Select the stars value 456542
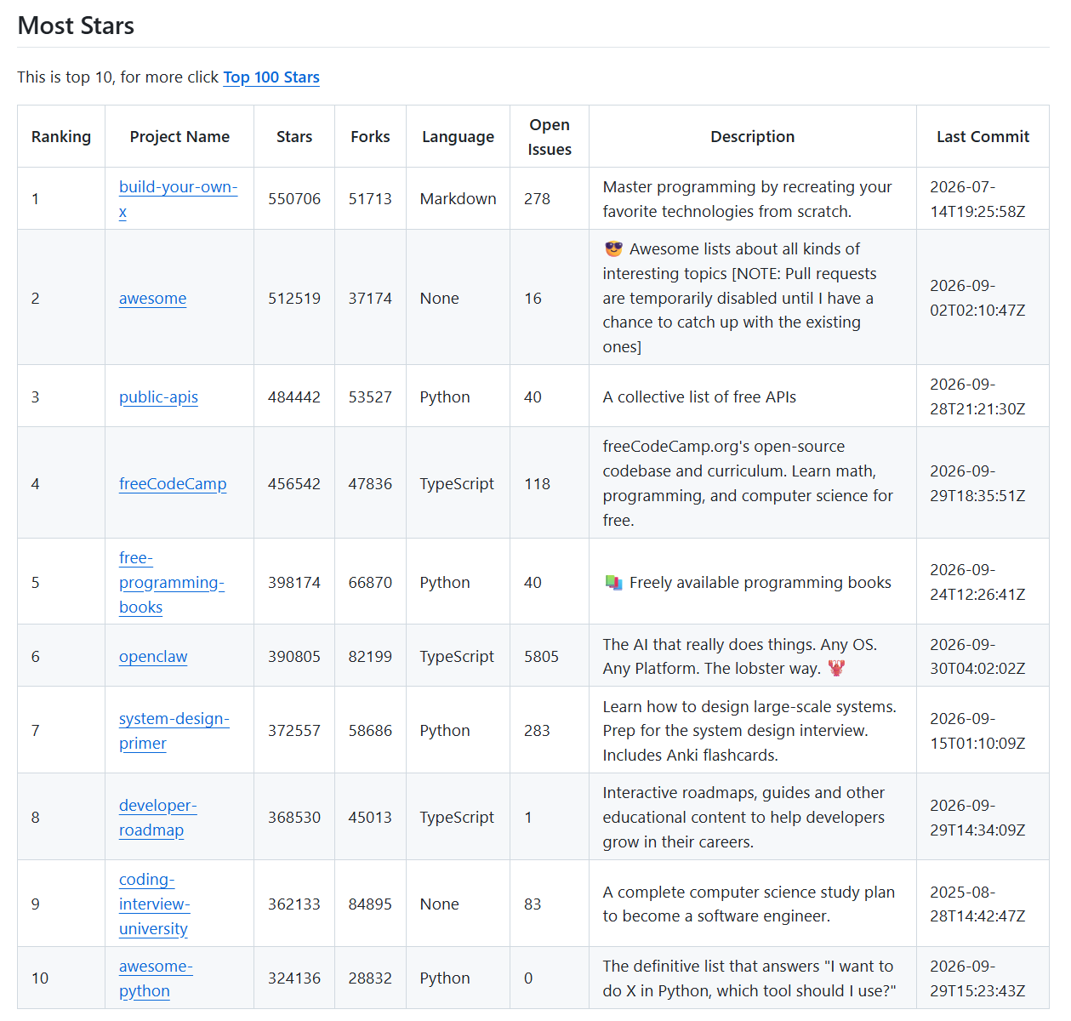The image size is (1071, 1021). click(x=294, y=484)
